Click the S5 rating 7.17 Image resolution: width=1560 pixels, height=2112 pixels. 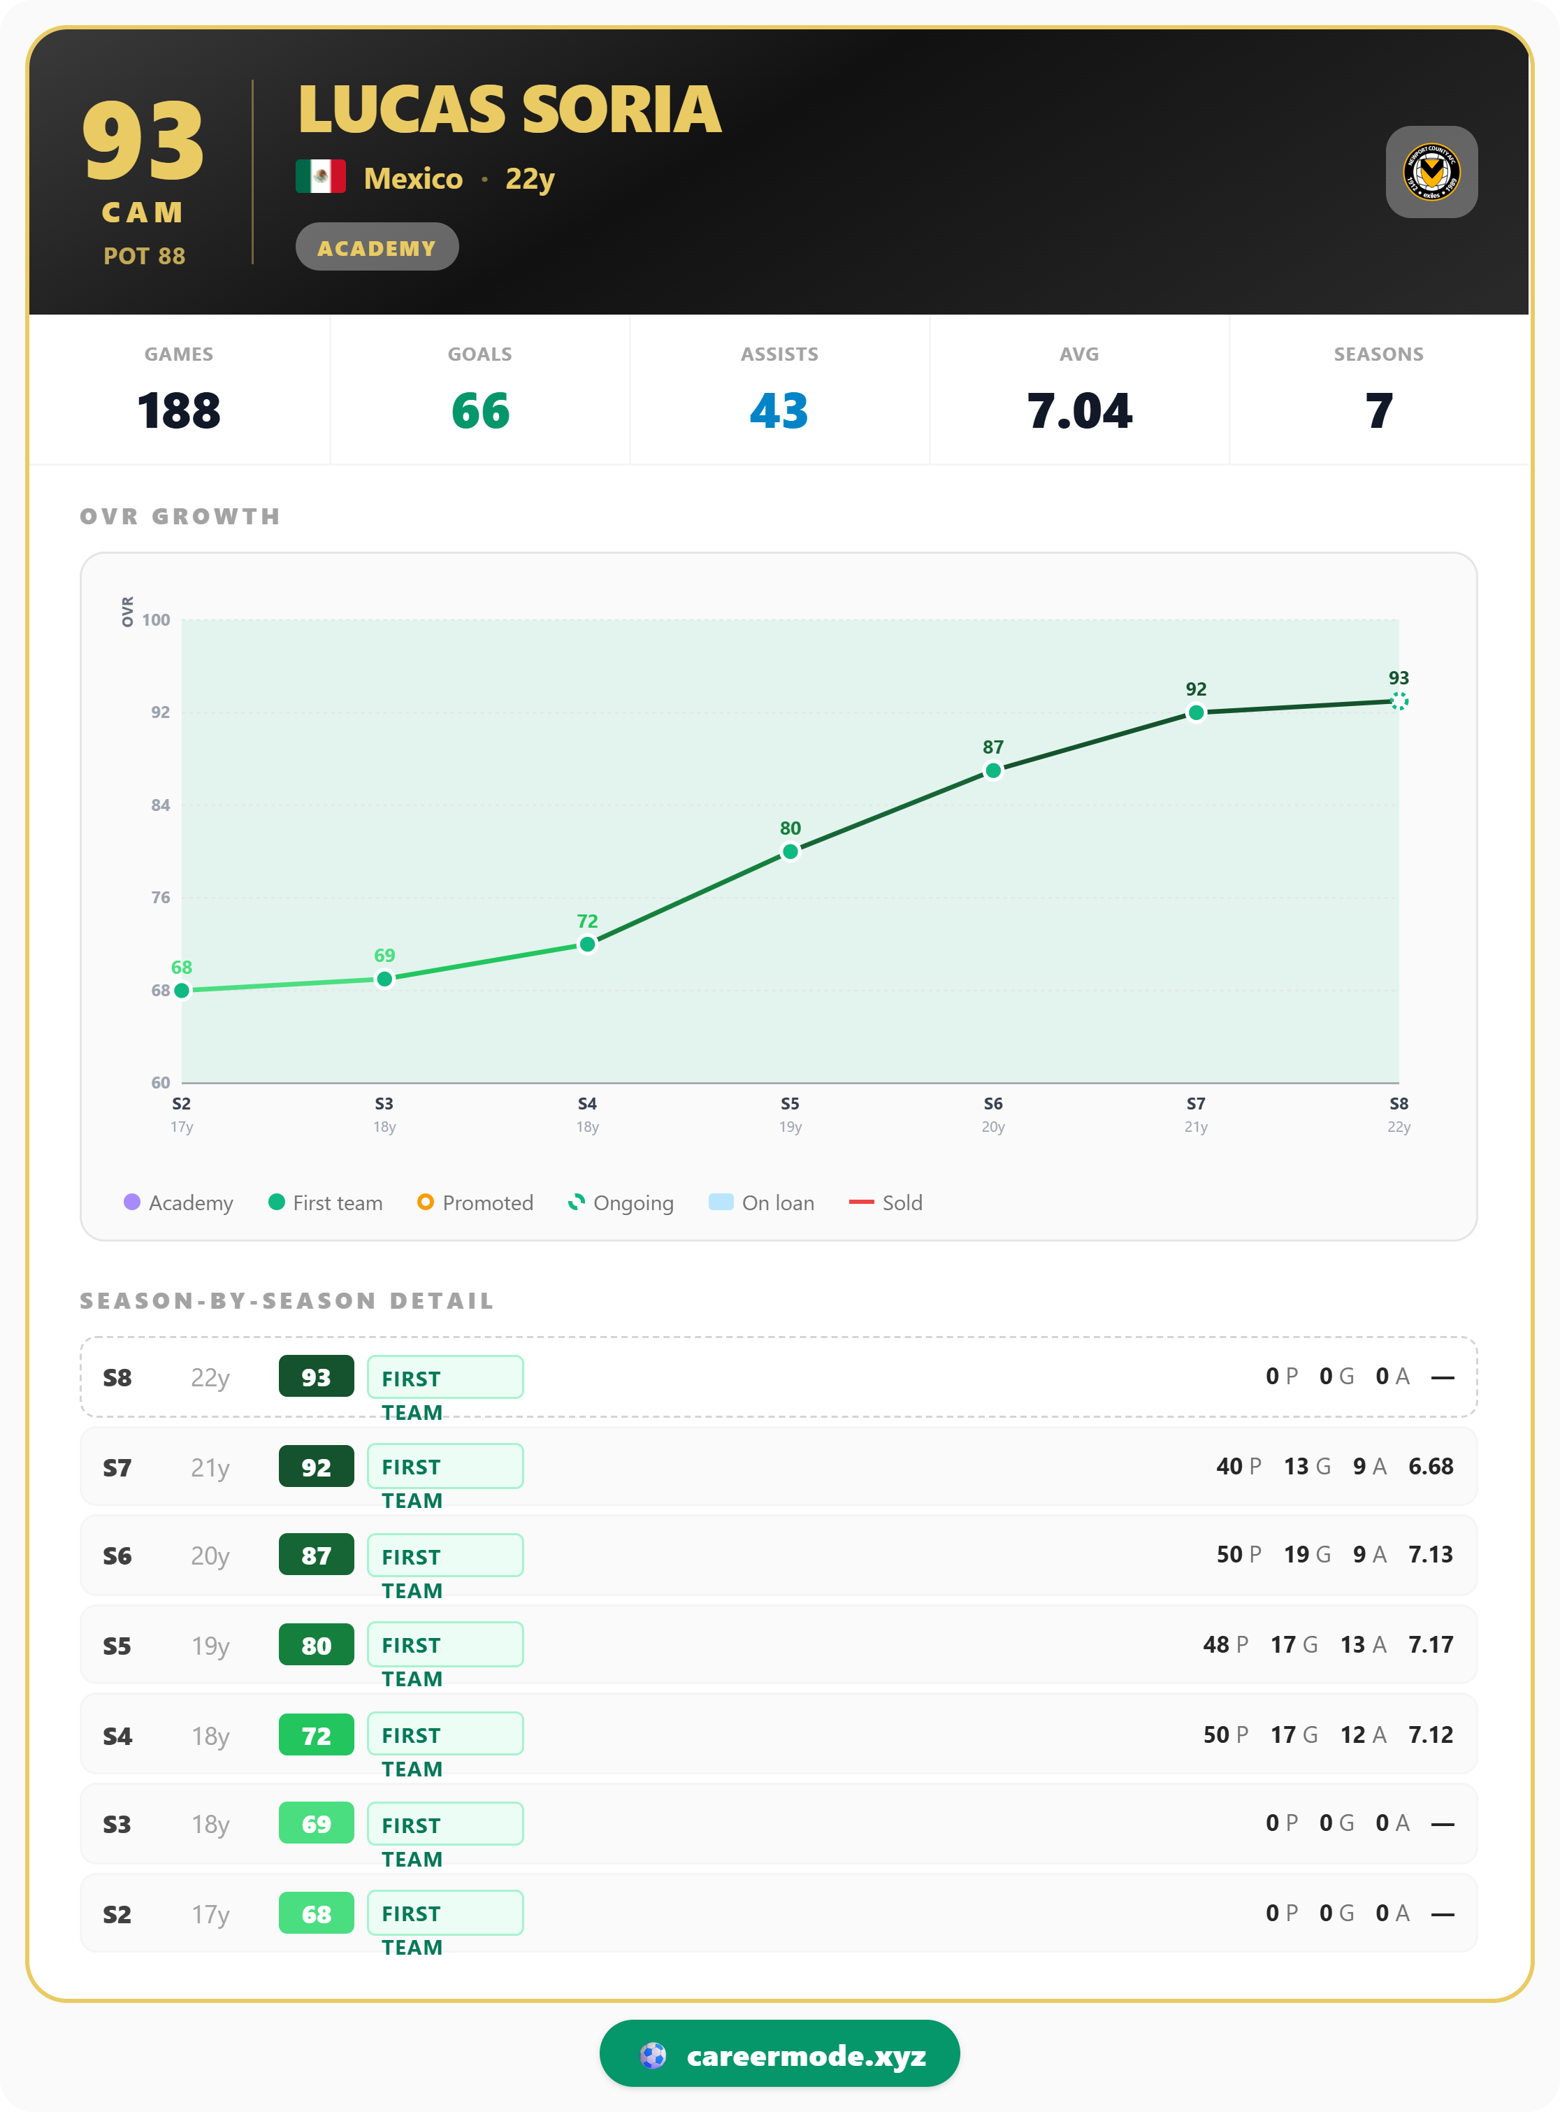[1431, 1644]
